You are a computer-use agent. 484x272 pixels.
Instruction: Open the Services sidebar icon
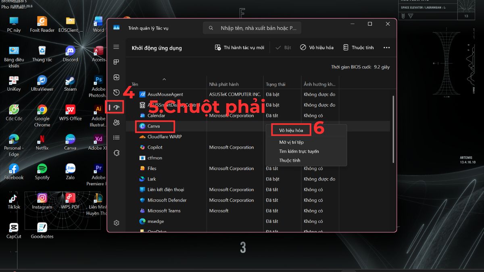tap(116, 153)
